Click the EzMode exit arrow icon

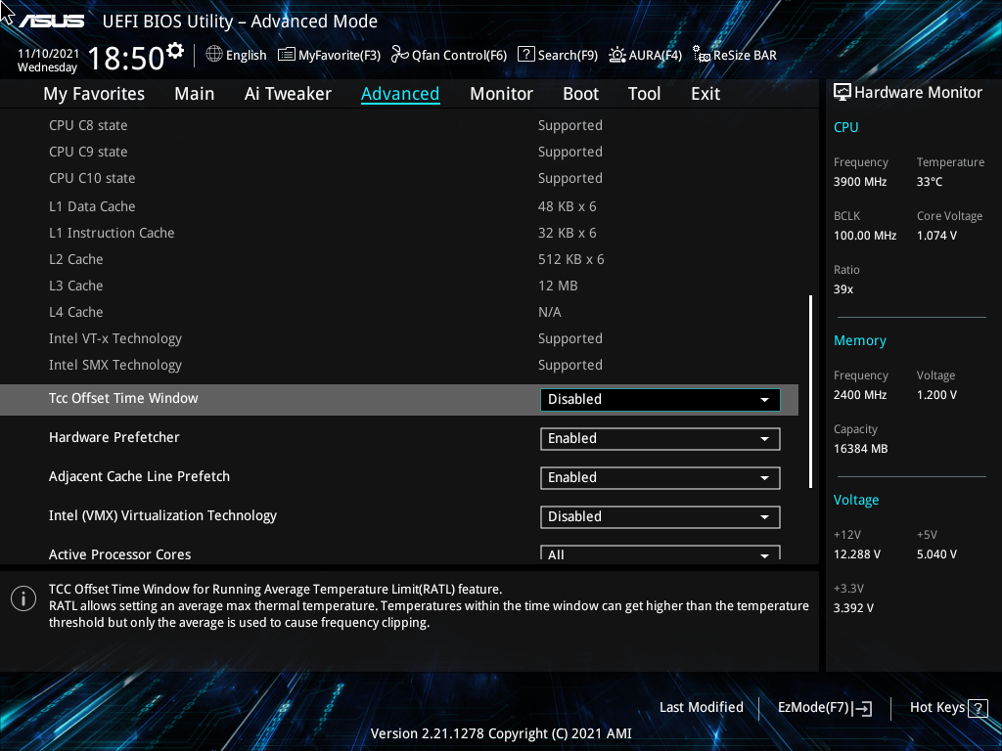(862, 708)
